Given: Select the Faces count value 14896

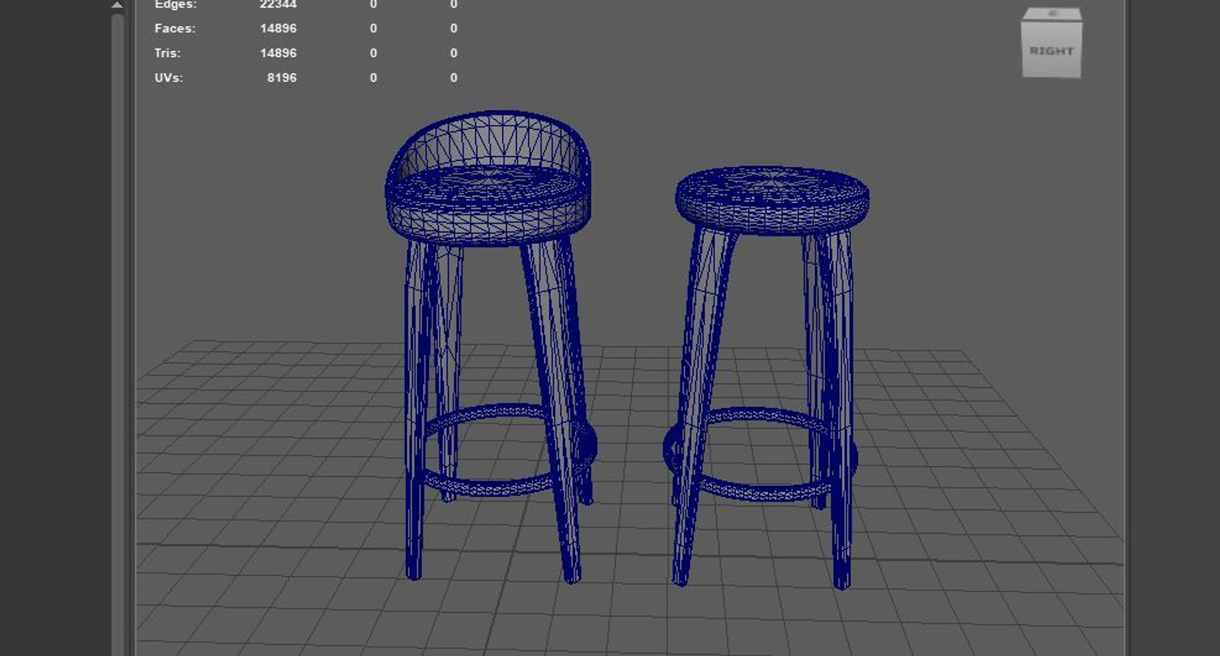Looking at the screenshot, I should [x=278, y=28].
